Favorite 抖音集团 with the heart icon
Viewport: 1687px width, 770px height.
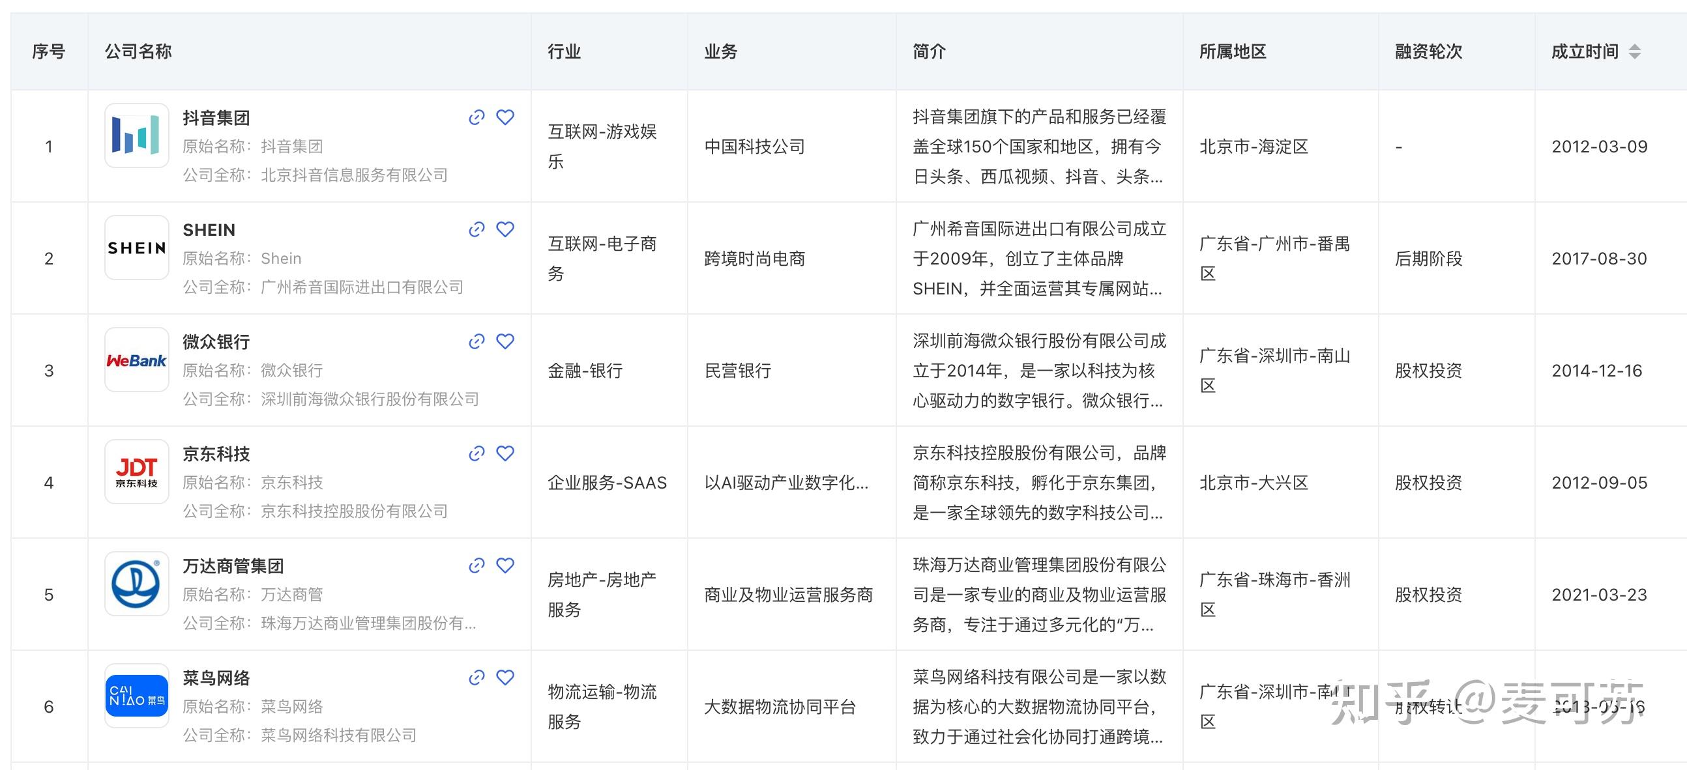point(505,117)
